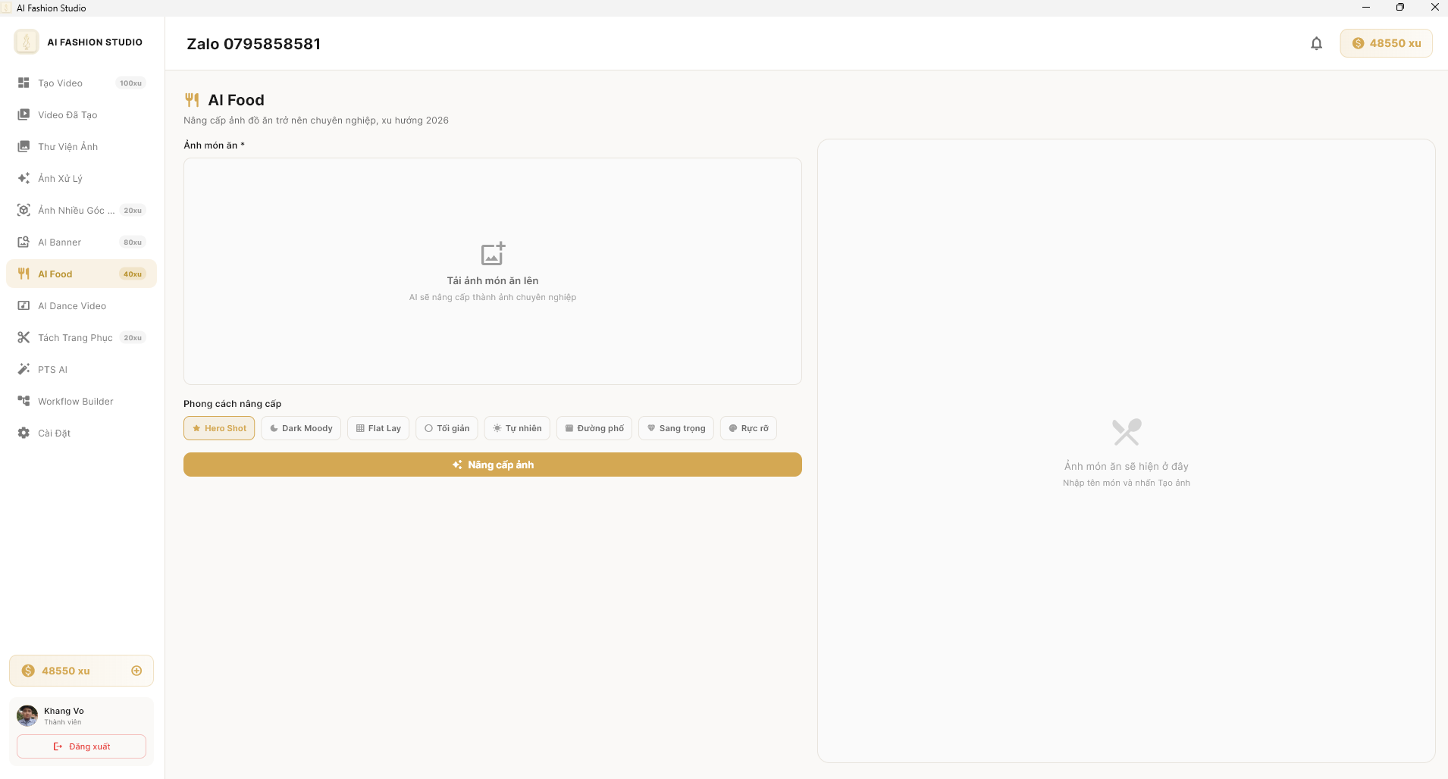Switch to the Sang trọng style
Screen dimensions: 1448x779
[x=675, y=428]
